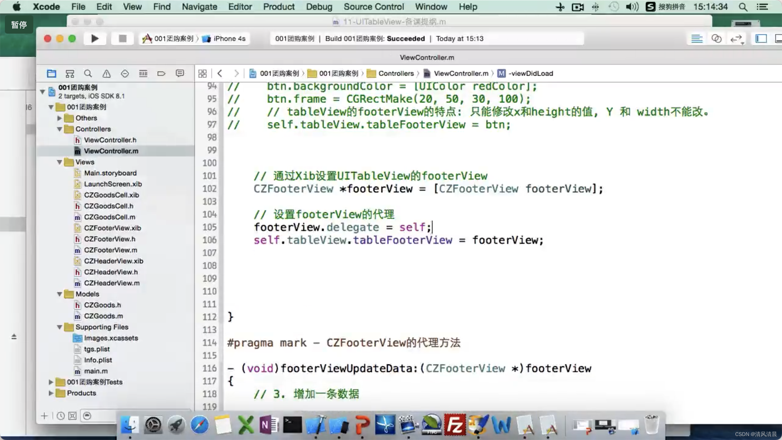Expand the 001团购案例 group in navigator

(x=50, y=107)
